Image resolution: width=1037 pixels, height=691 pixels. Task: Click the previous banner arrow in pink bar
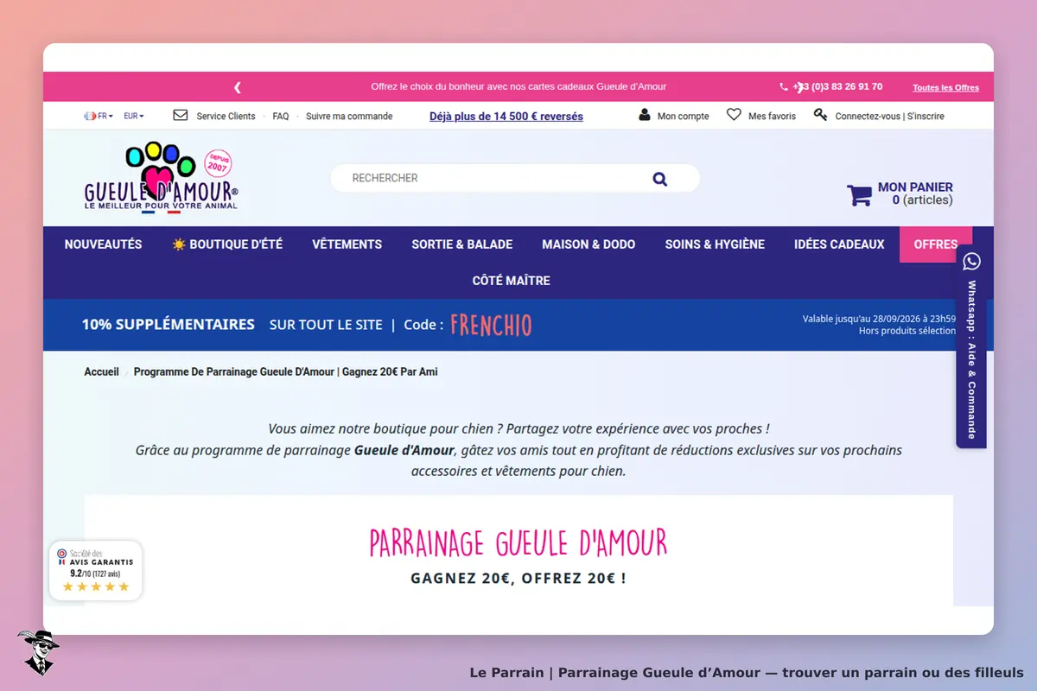click(238, 87)
